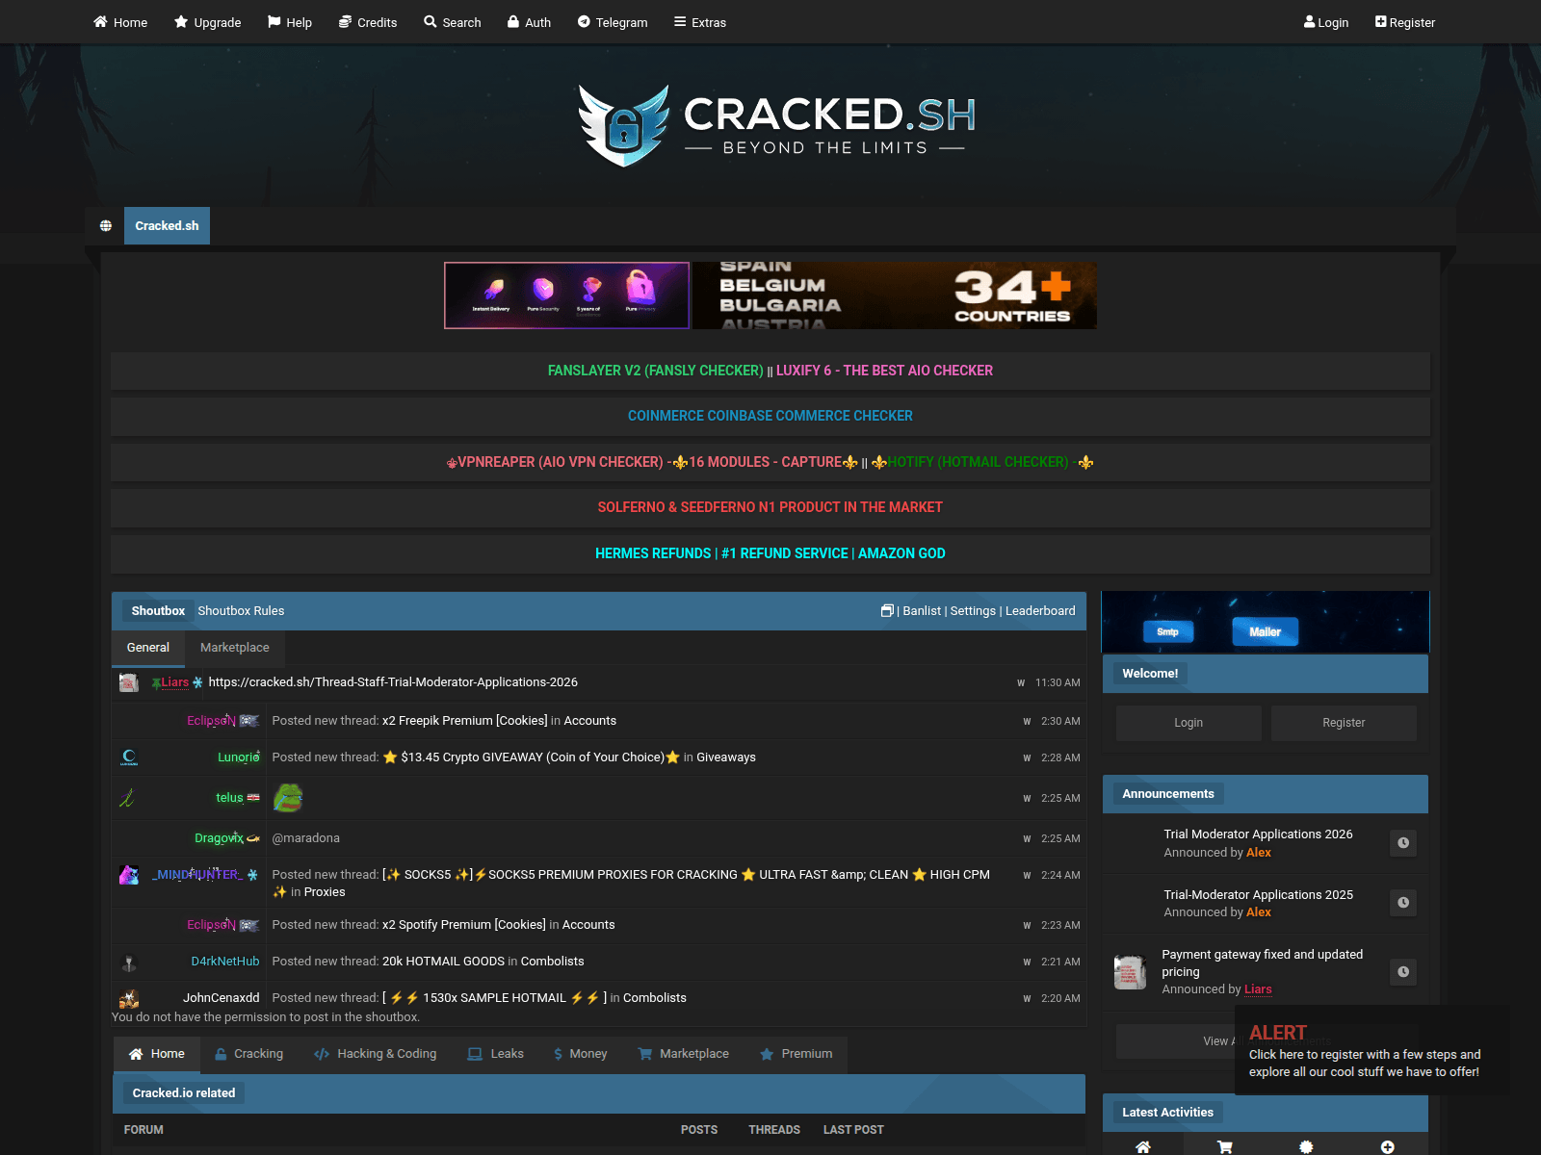This screenshot has width=1541, height=1155.
Task: Click the globe icon beside Cracked.sh breadcrumb
Action: [x=106, y=226]
